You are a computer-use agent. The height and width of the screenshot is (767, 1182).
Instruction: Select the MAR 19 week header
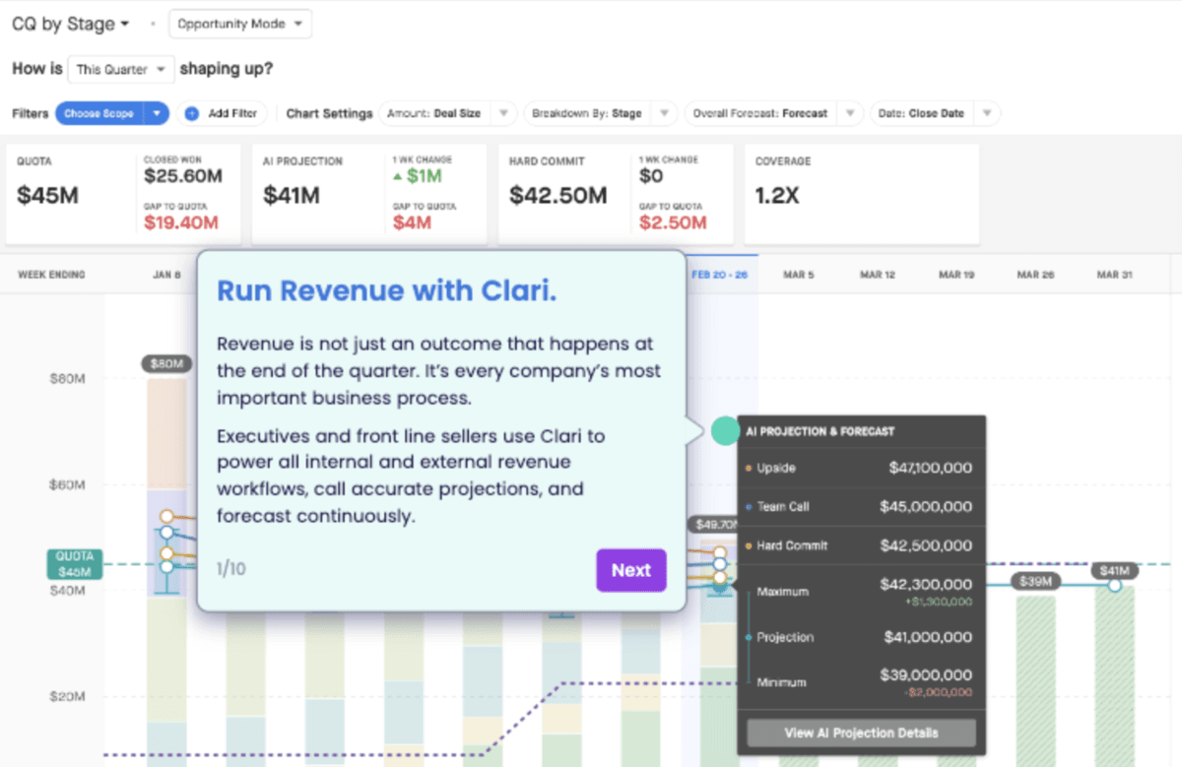coord(955,275)
